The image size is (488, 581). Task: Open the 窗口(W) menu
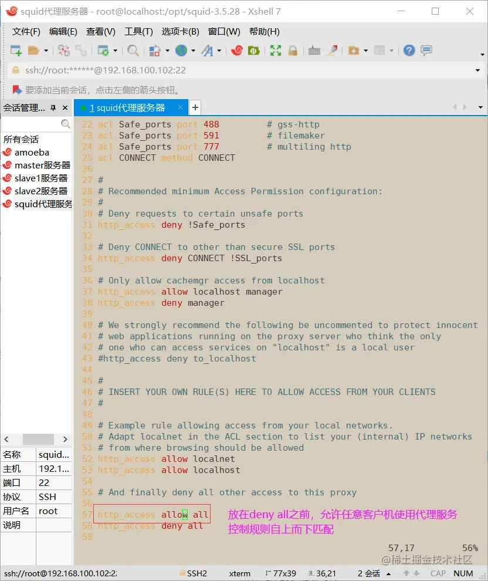click(224, 32)
